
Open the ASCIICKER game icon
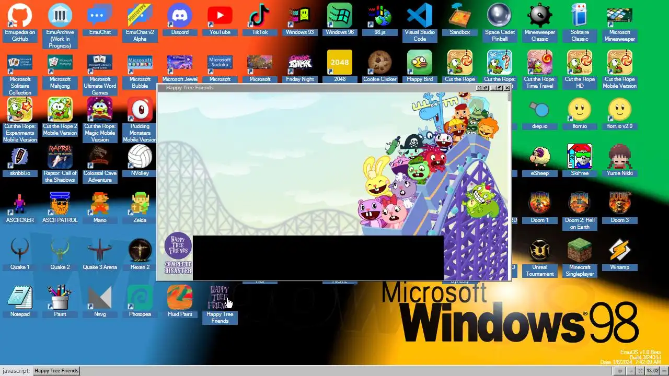click(20, 204)
